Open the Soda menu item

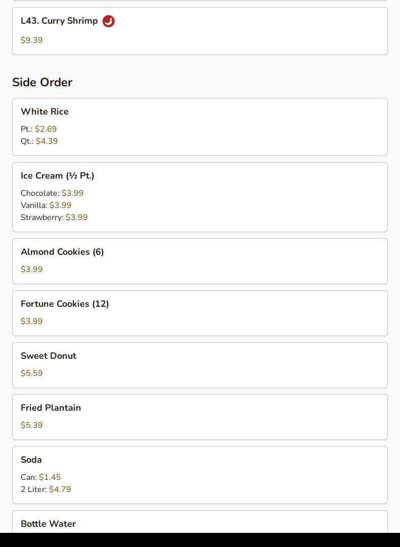coord(31,460)
